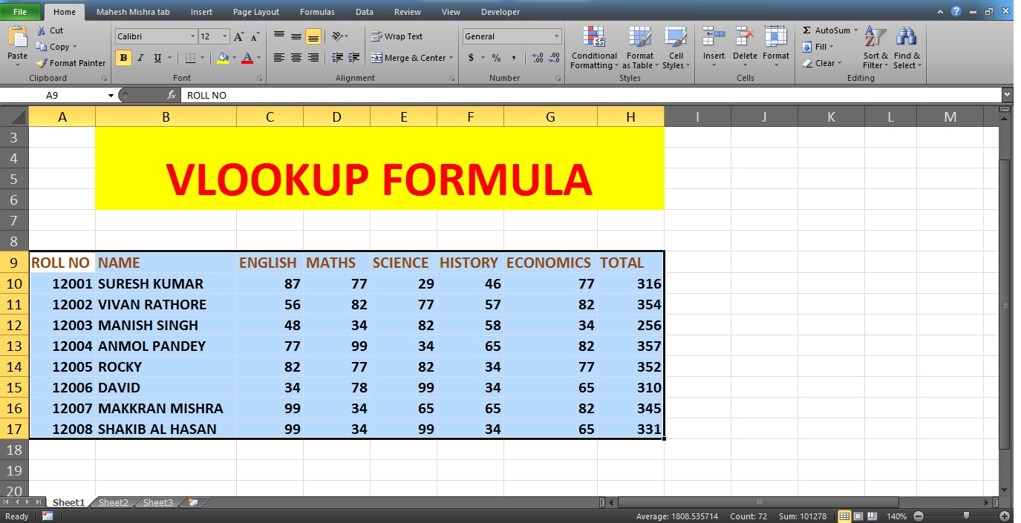The image size is (1021, 523).
Task: Open the Conditional Formatting tool
Action: pyautogui.click(x=593, y=47)
